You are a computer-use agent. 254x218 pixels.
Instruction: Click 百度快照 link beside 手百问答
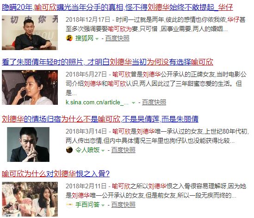click(x=123, y=205)
